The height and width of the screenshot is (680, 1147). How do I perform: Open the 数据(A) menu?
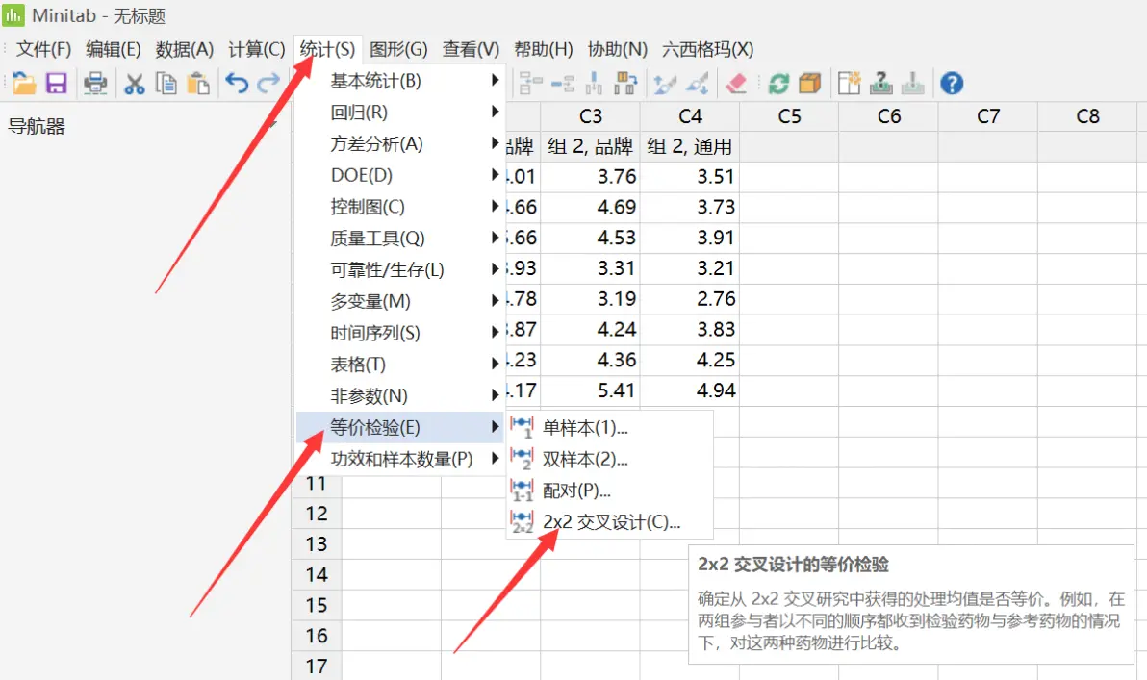[185, 49]
